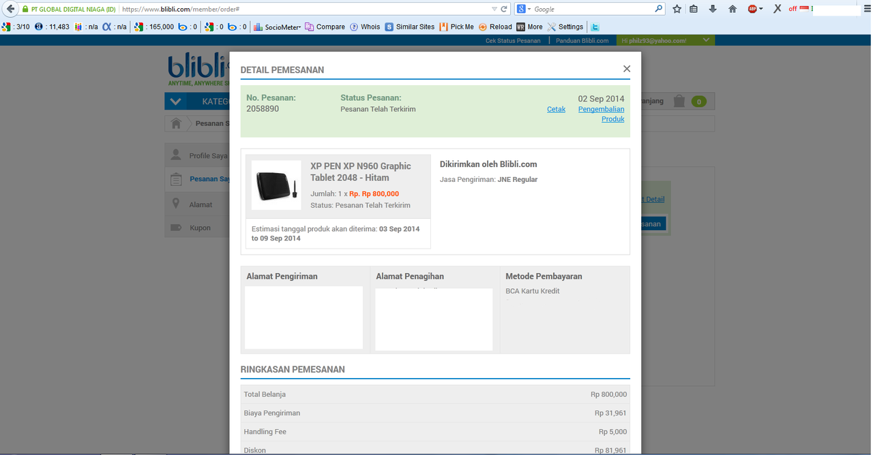The width and height of the screenshot is (873, 455).
Task: Open the toolbar Settings wrench item
Action: 565,27
